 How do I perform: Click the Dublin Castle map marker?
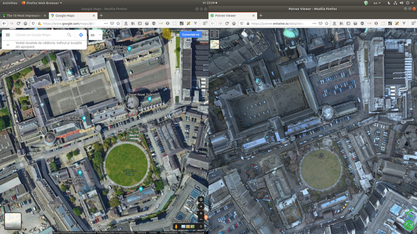click(84, 118)
